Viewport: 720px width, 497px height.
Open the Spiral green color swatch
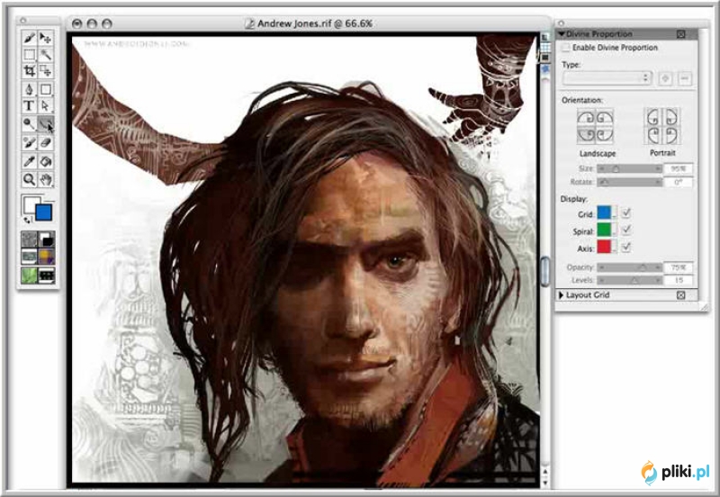(605, 230)
